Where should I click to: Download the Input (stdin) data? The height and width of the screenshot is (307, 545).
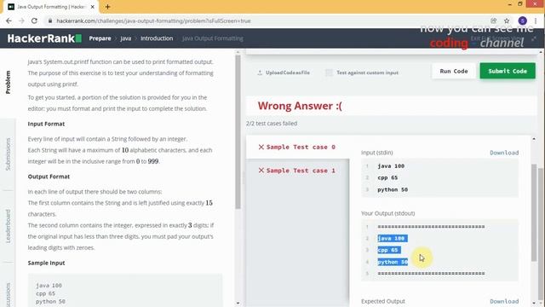[x=504, y=153]
